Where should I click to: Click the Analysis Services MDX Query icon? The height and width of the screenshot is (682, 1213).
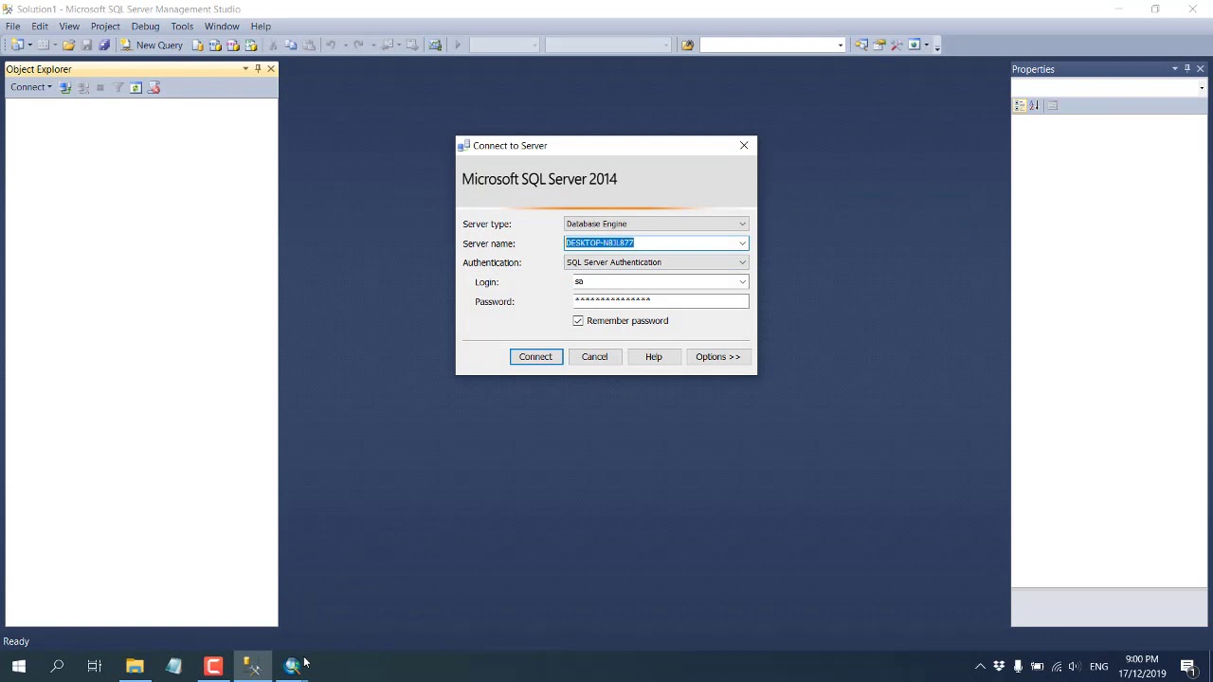[215, 45]
